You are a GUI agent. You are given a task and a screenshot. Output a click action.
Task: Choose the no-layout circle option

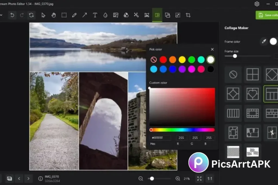[233, 74]
